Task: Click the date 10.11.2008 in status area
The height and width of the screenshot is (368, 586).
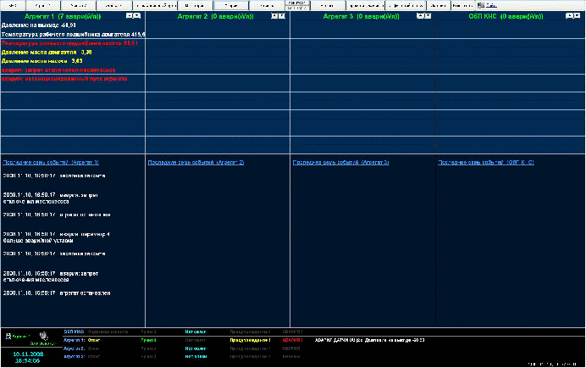Action: pos(28,354)
